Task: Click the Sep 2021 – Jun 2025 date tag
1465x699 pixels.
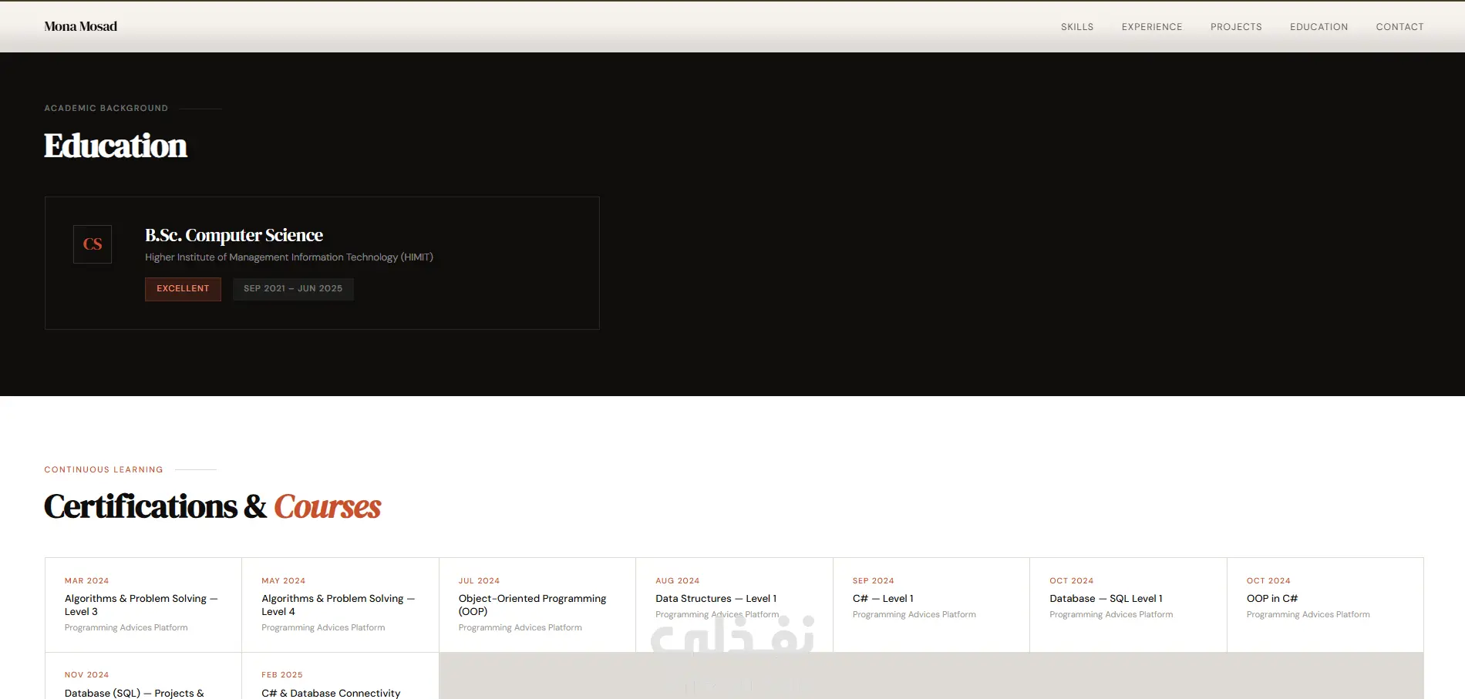Action: 293,289
